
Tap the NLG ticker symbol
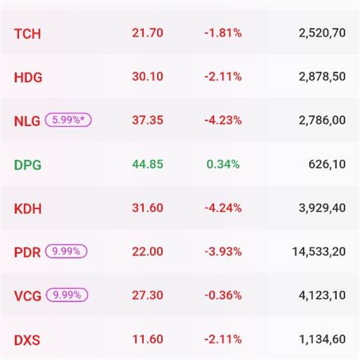[26, 121]
